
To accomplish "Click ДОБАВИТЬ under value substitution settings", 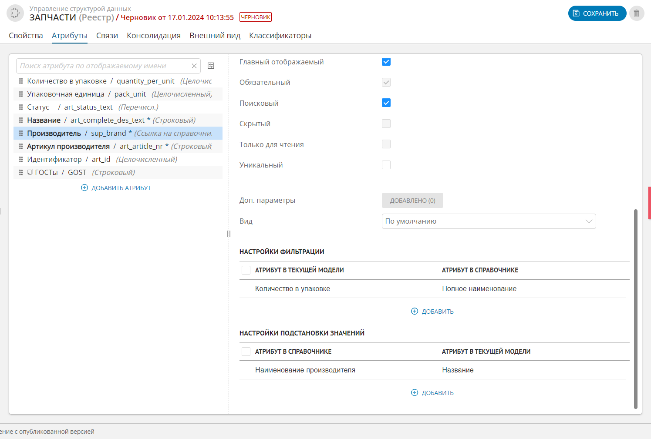I will [x=432, y=393].
